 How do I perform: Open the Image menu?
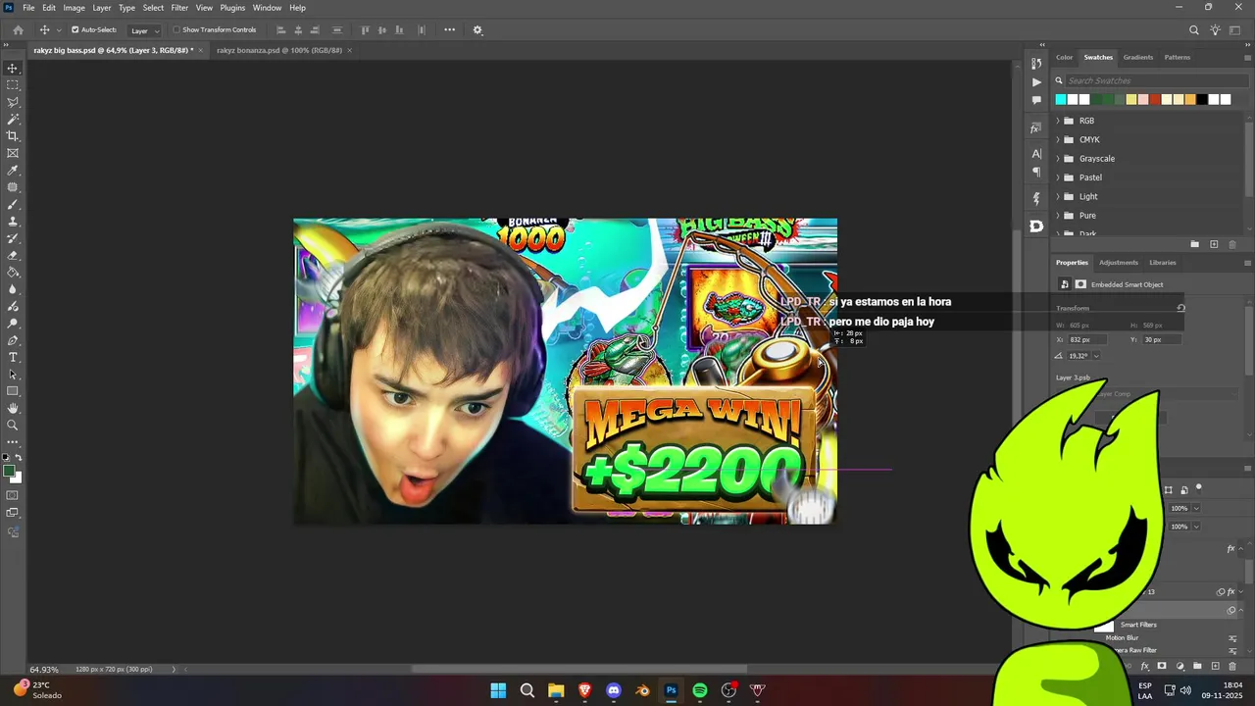point(75,8)
